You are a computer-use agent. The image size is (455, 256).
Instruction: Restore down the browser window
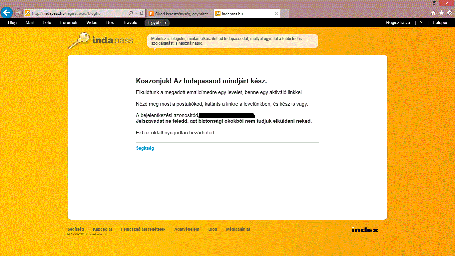[434, 3]
